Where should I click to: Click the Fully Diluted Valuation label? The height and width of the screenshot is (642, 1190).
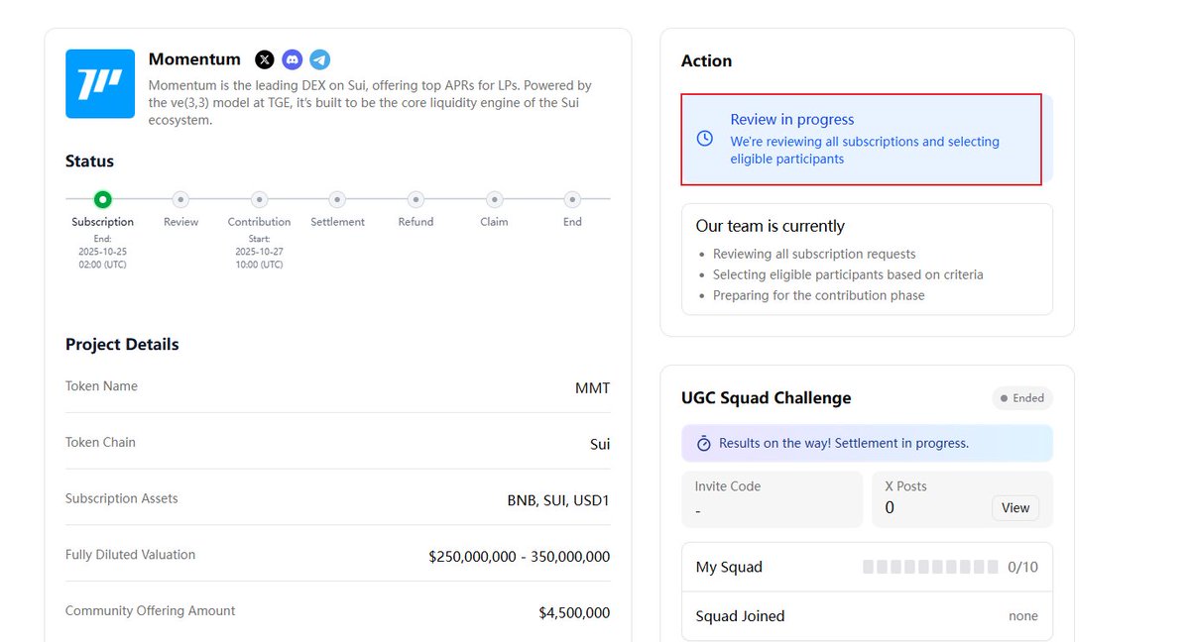[130, 555]
